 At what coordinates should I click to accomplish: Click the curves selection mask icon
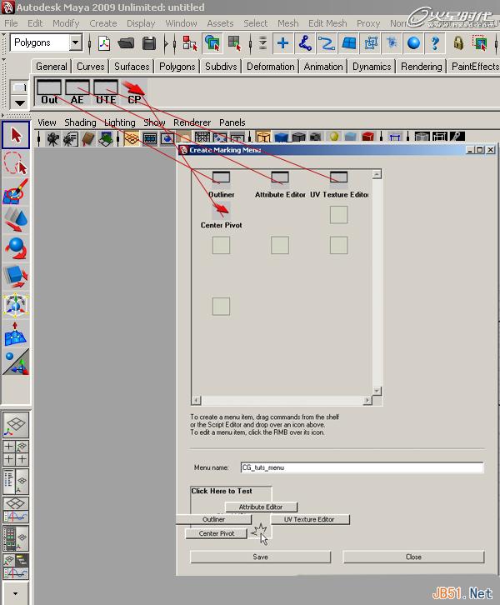(327, 42)
